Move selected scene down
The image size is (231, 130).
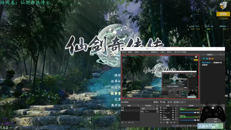coord(133,122)
